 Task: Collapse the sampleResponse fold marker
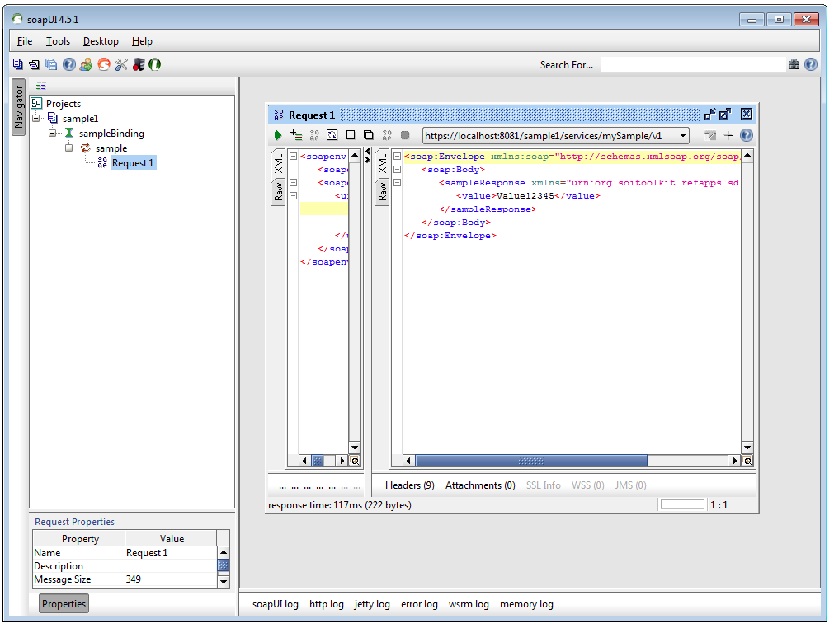pyautogui.click(x=397, y=183)
